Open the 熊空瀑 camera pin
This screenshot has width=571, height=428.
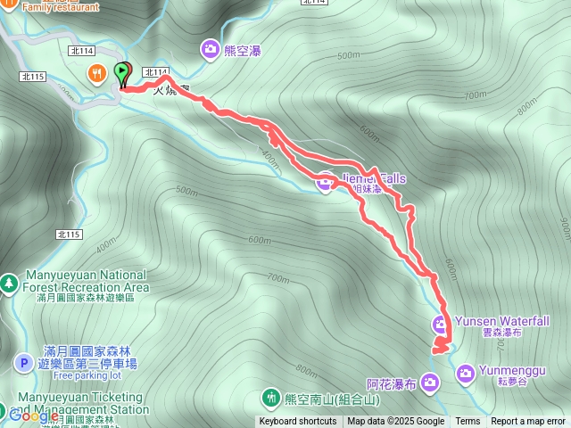point(211,49)
